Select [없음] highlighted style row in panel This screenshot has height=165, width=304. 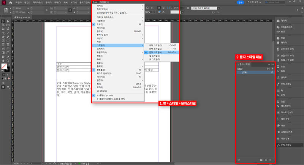[x=255, y=72]
